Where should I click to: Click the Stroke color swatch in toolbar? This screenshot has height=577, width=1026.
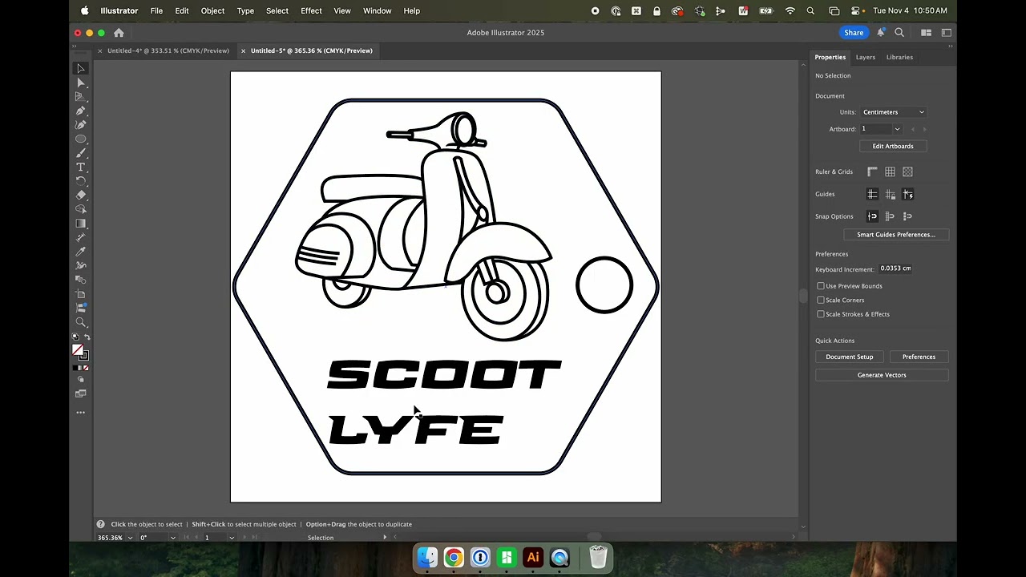pos(85,357)
